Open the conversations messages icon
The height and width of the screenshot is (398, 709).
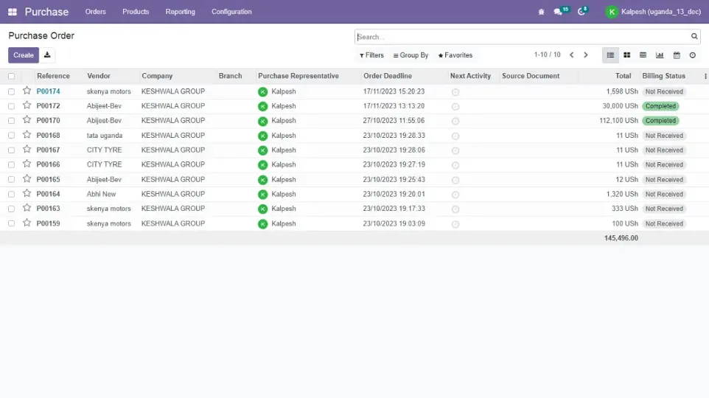point(559,12)
